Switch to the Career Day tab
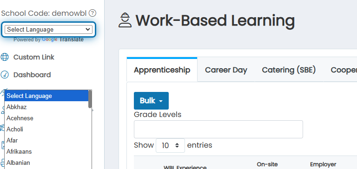Screen dimensions: 357x169 click(226, 70)
